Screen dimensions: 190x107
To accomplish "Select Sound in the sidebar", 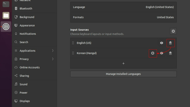I will pyautogui.click(x=34, y=84).
